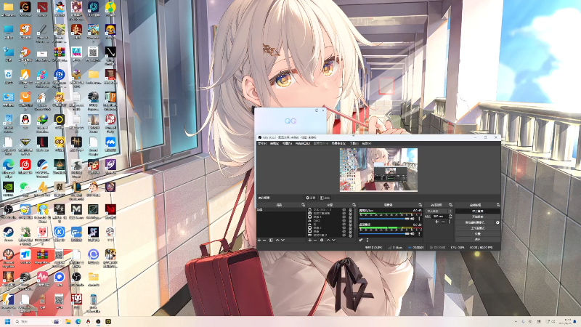The width and height of the screenshot is (581, 327).
Task: Undock the Sources panel via its header icon
Action: [x=354, y=205]
